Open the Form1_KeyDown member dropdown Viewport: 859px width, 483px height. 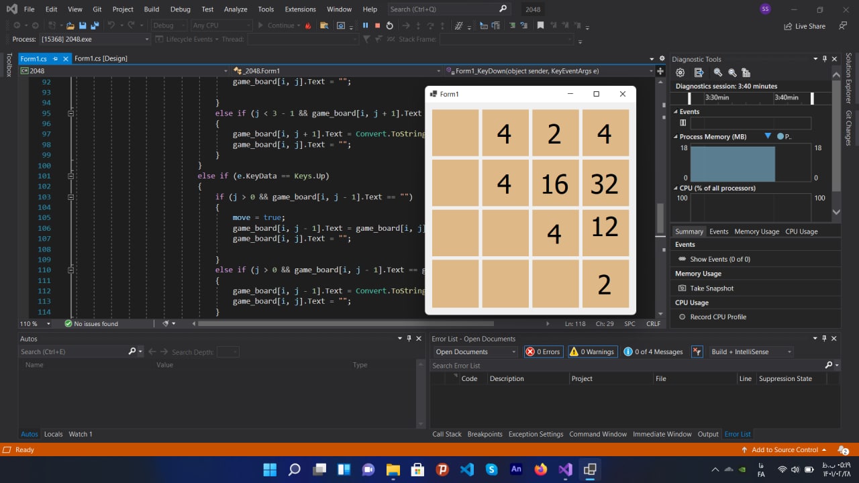point(550,70)
